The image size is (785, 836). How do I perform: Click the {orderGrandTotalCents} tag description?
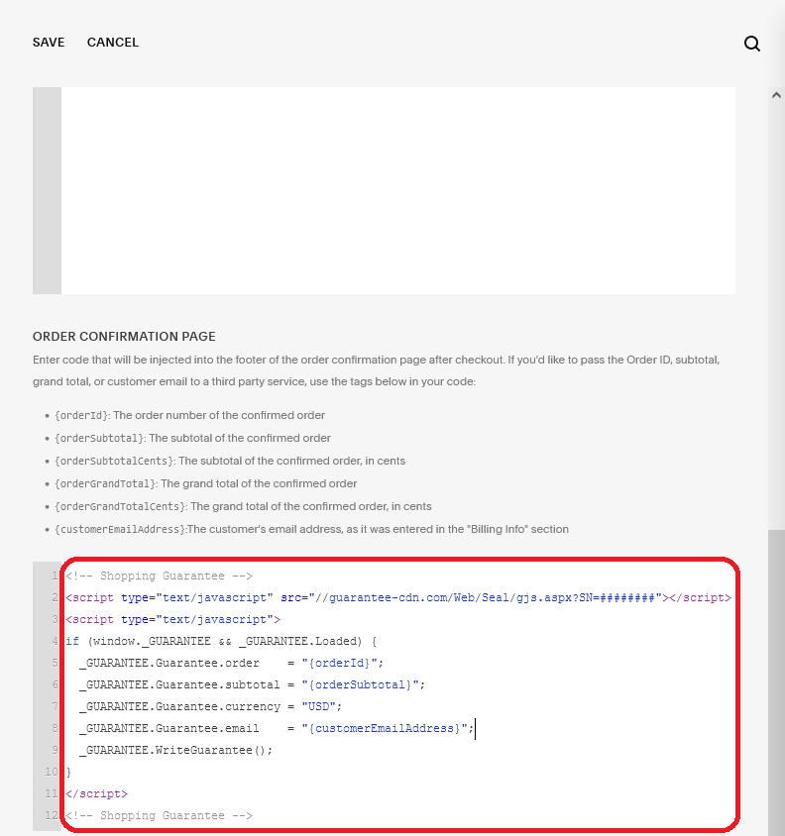243,507
